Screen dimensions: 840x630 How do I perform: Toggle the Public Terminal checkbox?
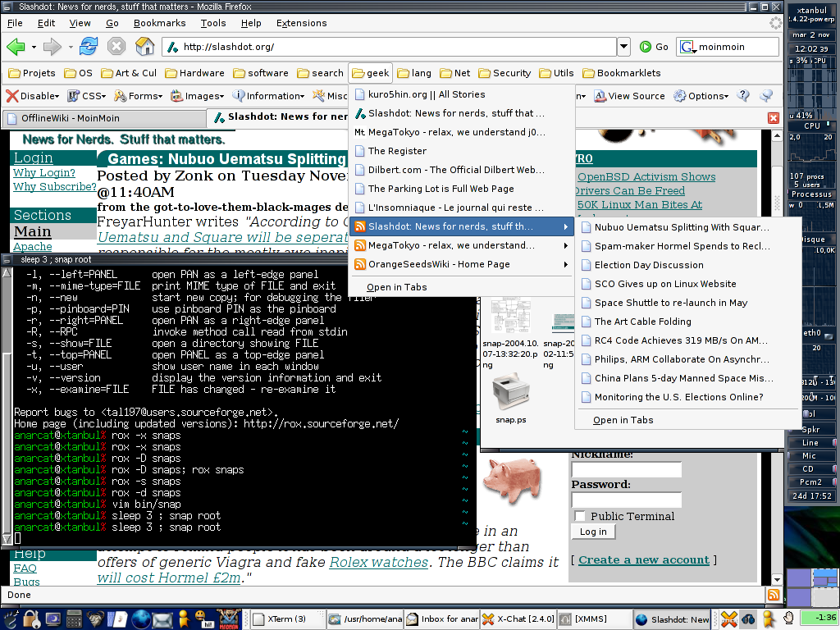[x=581, y=516]
